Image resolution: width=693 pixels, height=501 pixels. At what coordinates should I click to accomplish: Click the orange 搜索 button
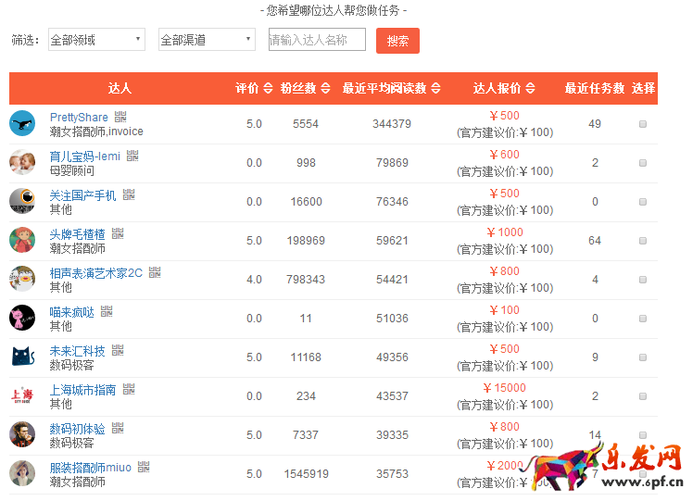point(397,41)
